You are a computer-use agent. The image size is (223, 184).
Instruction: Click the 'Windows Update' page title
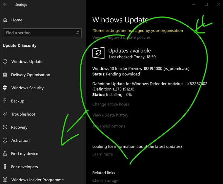[120, 20]
